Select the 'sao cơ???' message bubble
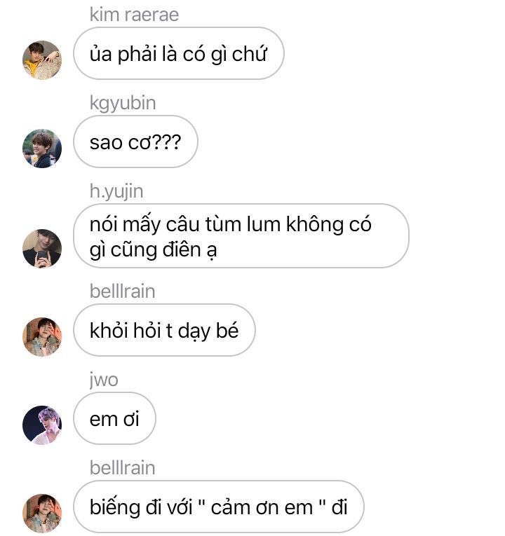The height and width of the screenshot is (536, 505). tap(135, 142)
